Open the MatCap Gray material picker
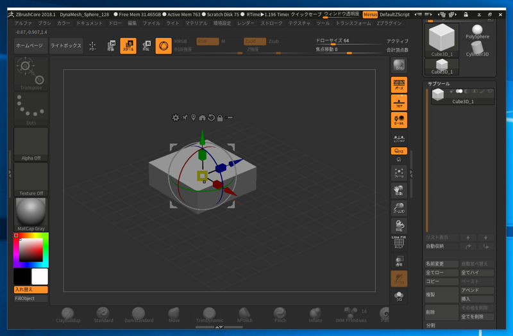 pos(31,214)
